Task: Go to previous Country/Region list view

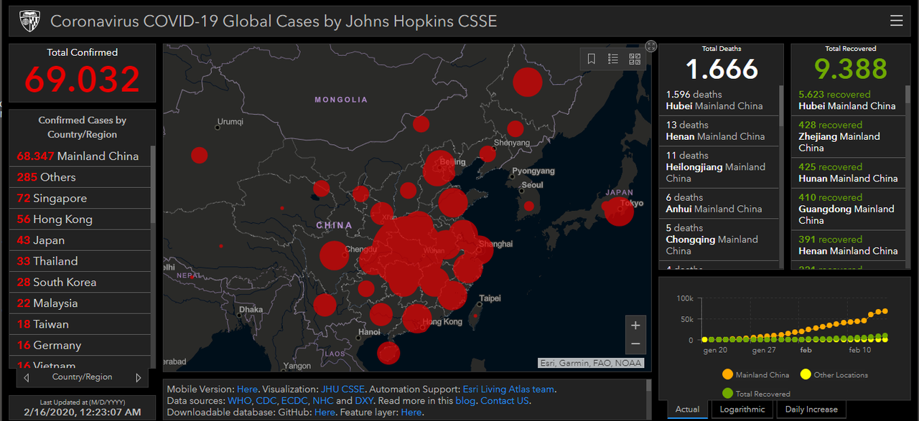Action: click(x=27, y=377)
